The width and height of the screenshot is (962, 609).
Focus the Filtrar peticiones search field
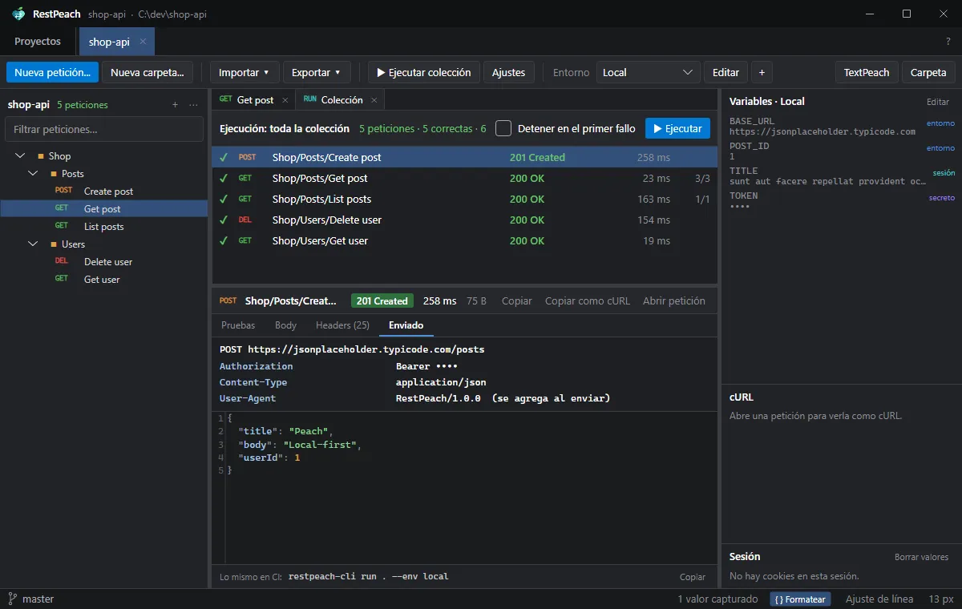[104, 129]
